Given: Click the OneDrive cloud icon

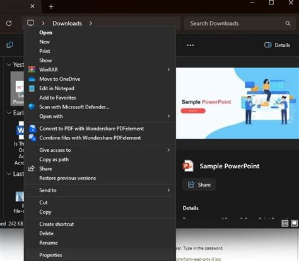Looking at the screenshot, I should pyautogui.click(x=32, y=79).
